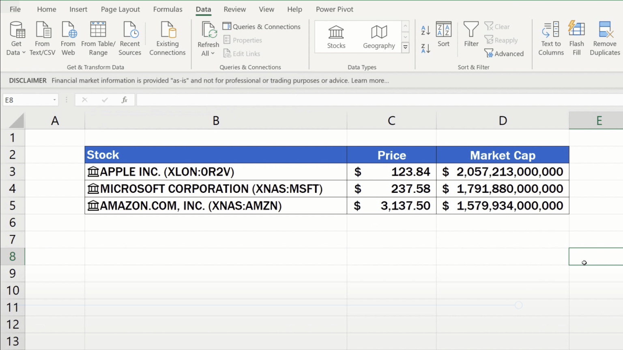Screen dimensions: 623x350
Task: Sort descending Z to A
Action: pyautogui.click(x=425, y=48)
